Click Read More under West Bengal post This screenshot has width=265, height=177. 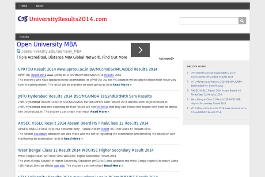pos(114,165)
